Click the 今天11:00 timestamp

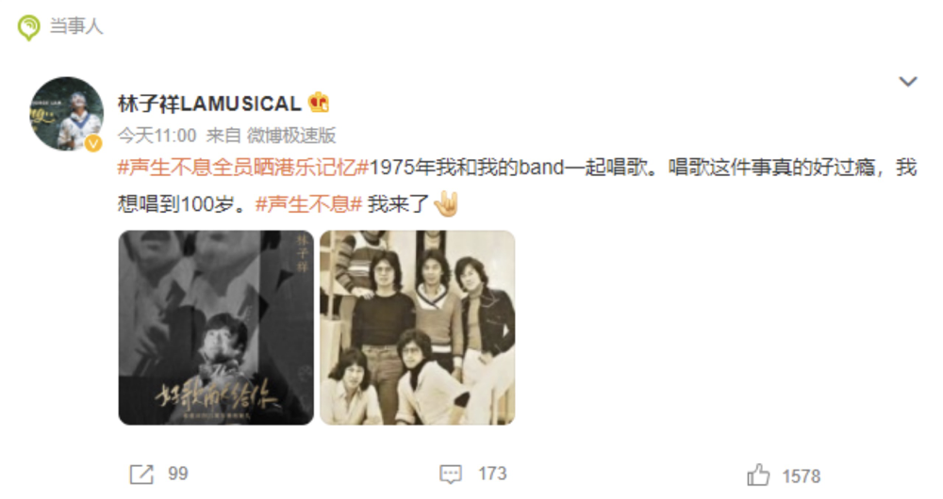(157, 136)
